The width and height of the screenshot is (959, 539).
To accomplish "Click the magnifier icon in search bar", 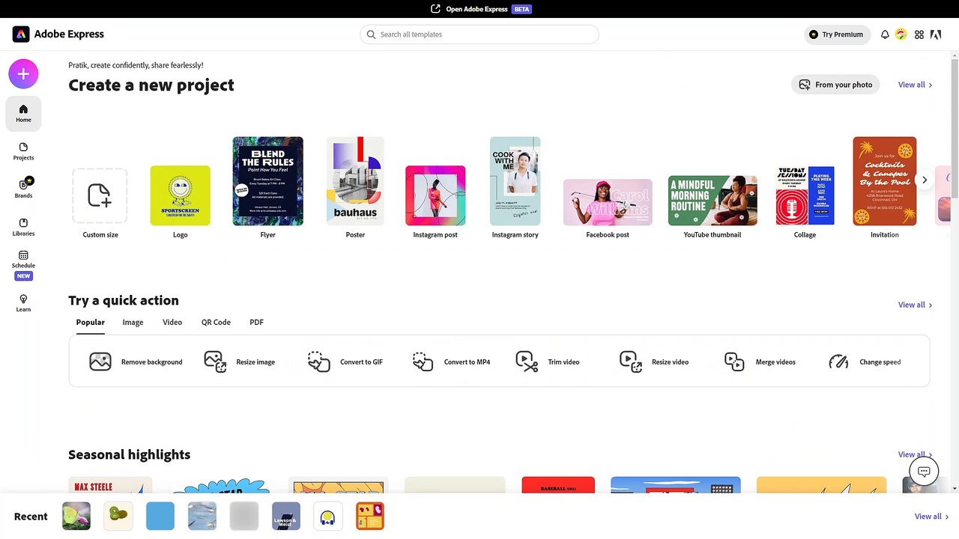I will pyautogui.click(x=371, y=34).
